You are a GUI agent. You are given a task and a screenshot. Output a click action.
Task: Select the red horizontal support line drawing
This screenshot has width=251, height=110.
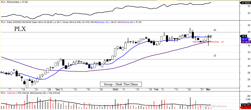tap(206, 42)
